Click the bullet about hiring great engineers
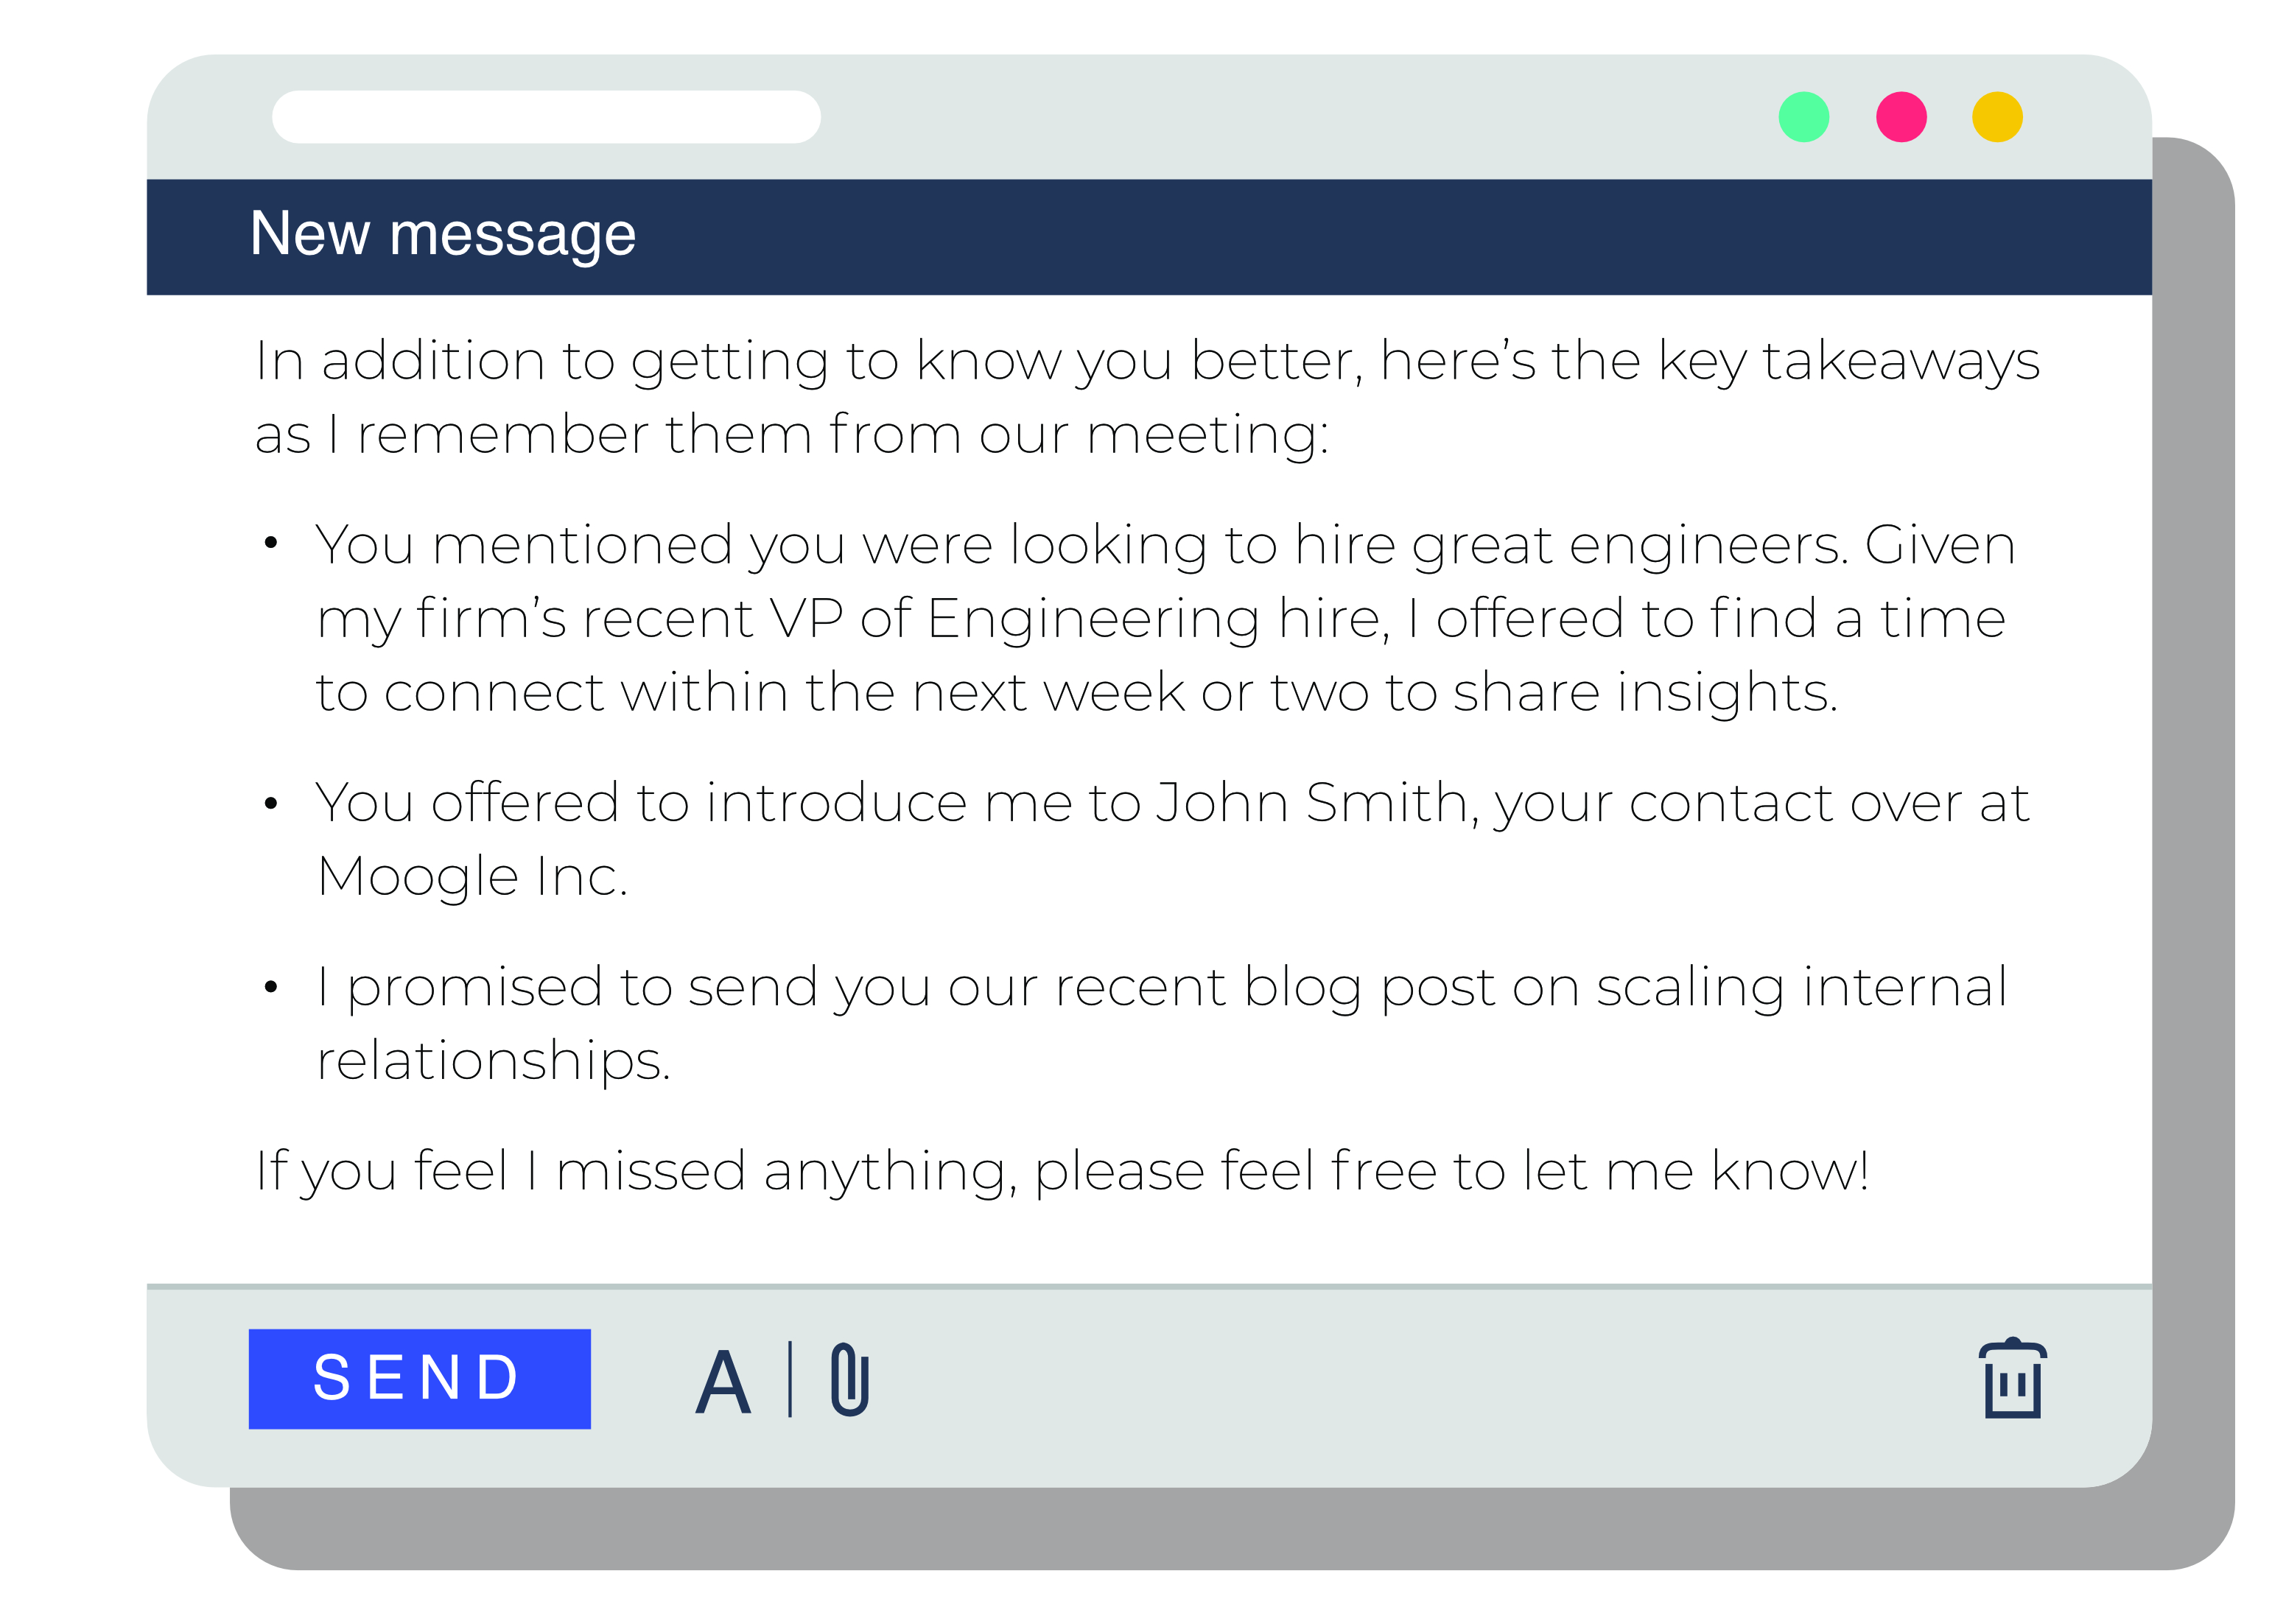2272x1624 pixels. tap(1165, 619)
